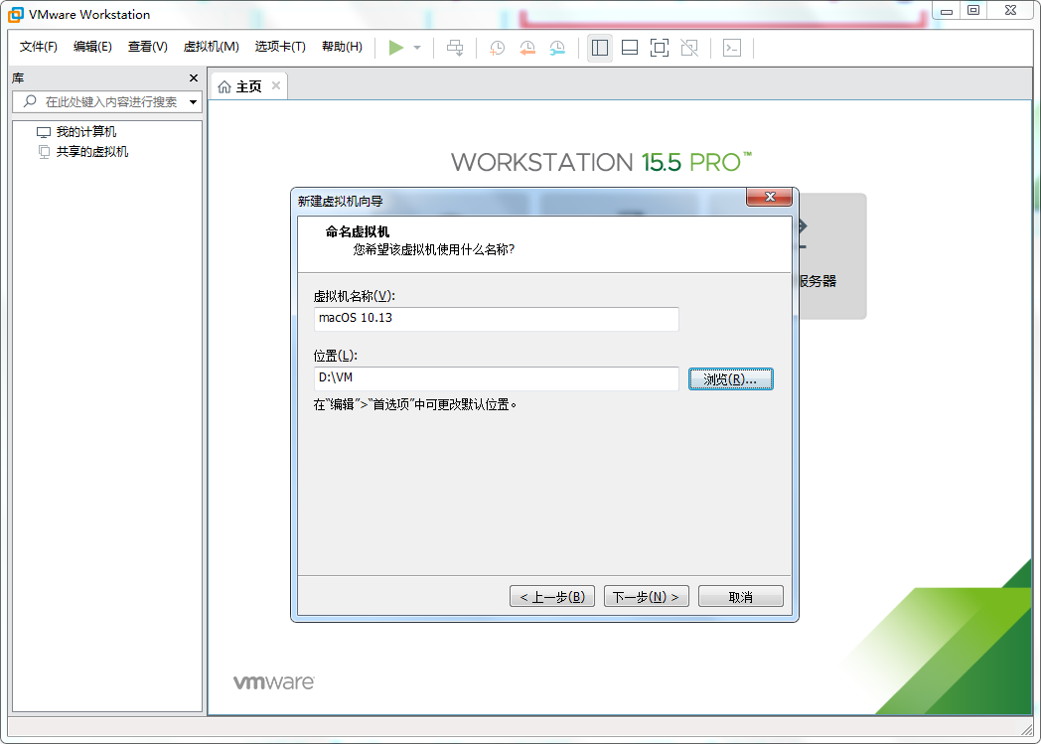Close the library panel
This screenshot has width=1041, height=744.
(194, 78)
